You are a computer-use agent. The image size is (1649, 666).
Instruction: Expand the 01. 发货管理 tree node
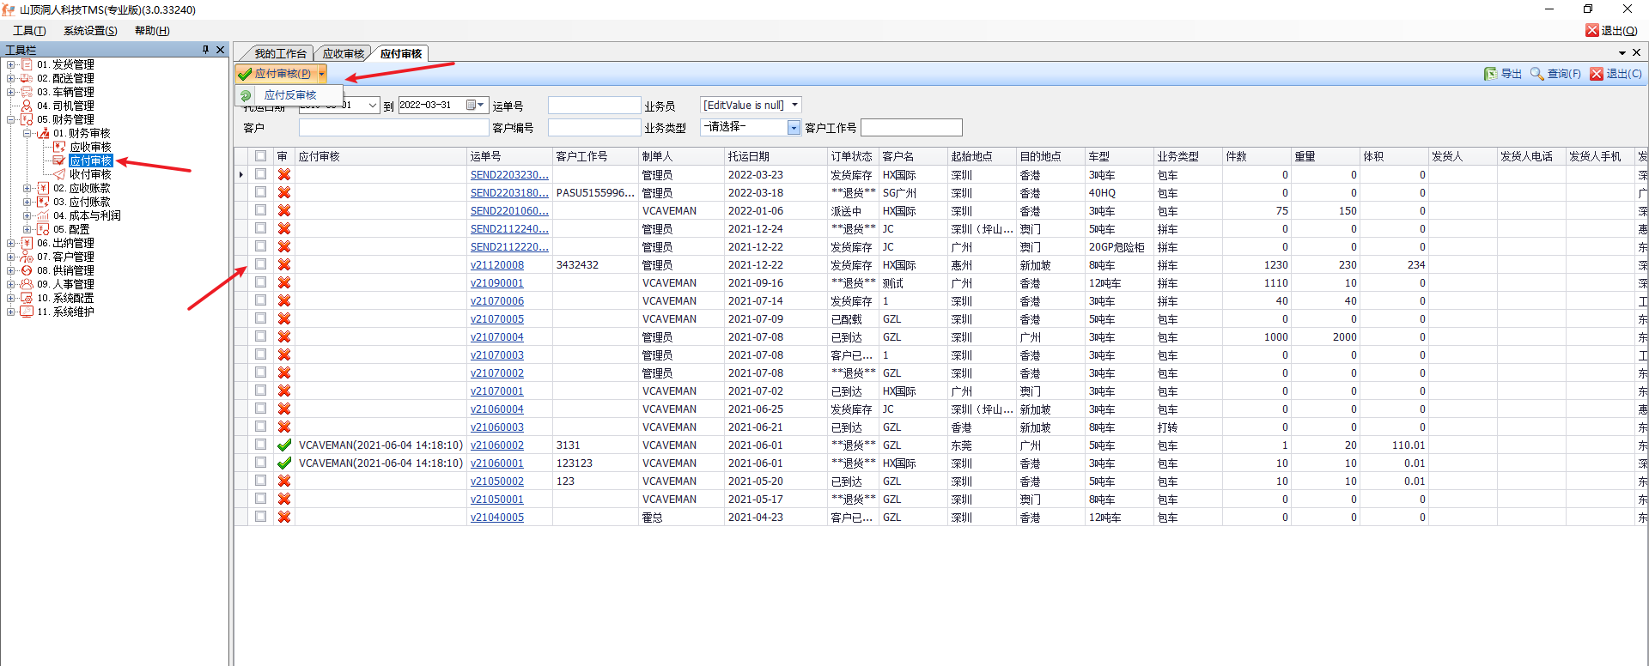[x=10, y=64]
